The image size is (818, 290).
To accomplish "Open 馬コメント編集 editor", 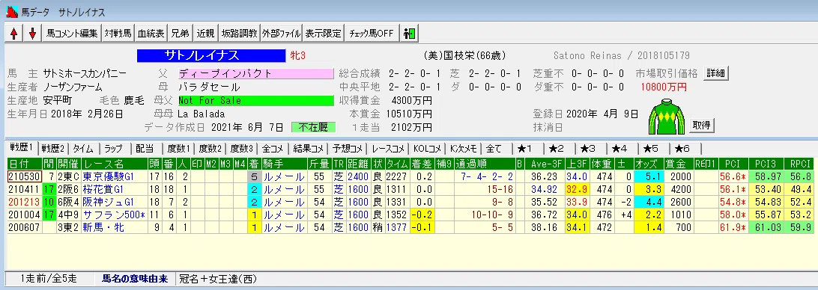I will [x=72, y=34].
